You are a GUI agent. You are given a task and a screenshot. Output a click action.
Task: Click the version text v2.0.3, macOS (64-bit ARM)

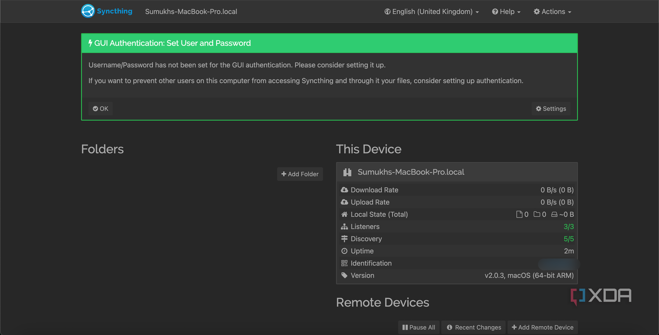click(x=529, y=276)
